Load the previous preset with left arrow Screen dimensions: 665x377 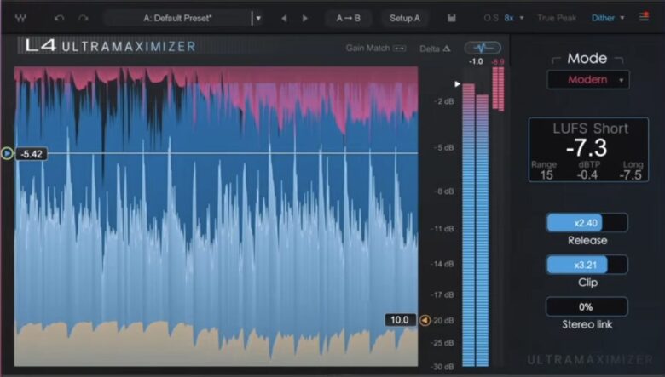[284, 18]
